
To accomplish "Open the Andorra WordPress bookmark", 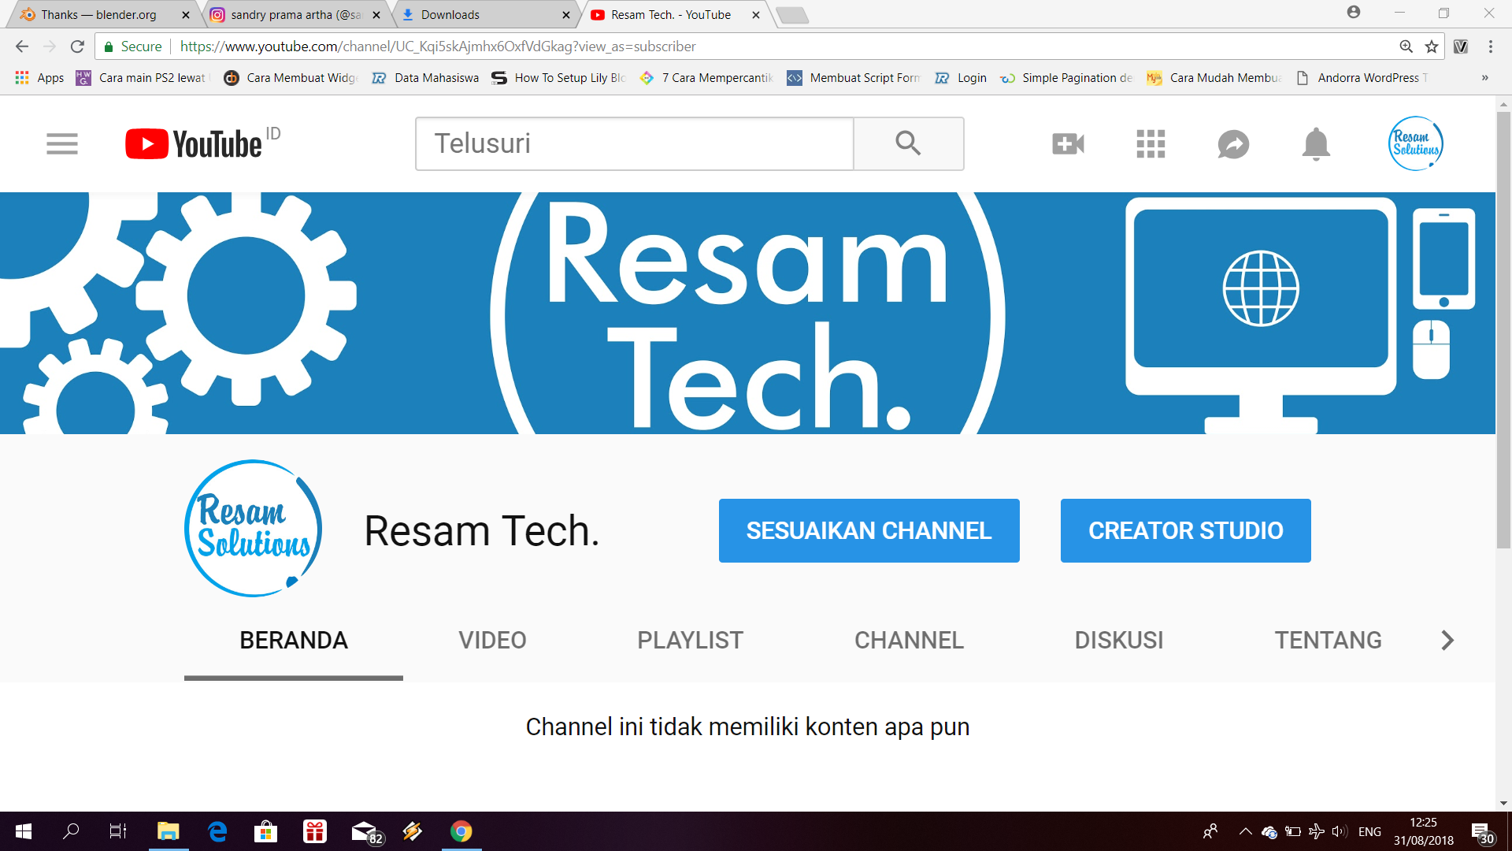I will click(1362, 77).
